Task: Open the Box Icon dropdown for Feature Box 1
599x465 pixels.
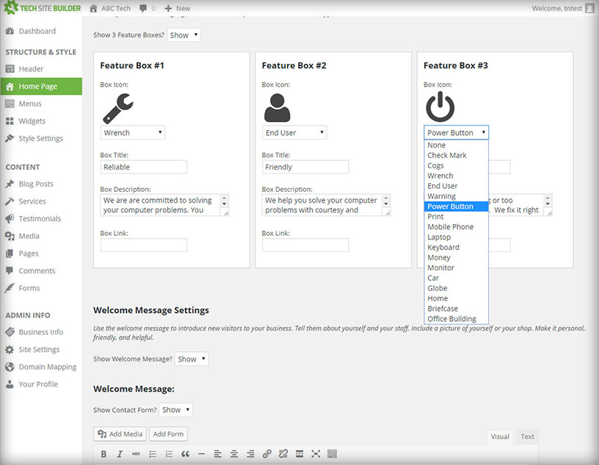Action: [x=132, y=132]
